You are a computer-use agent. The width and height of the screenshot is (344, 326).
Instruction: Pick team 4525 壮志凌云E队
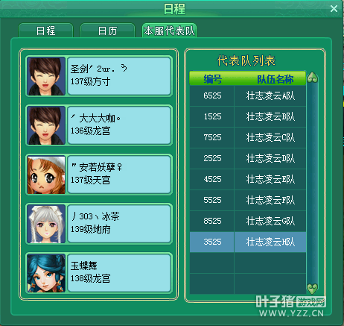click(x=248, y=179)
